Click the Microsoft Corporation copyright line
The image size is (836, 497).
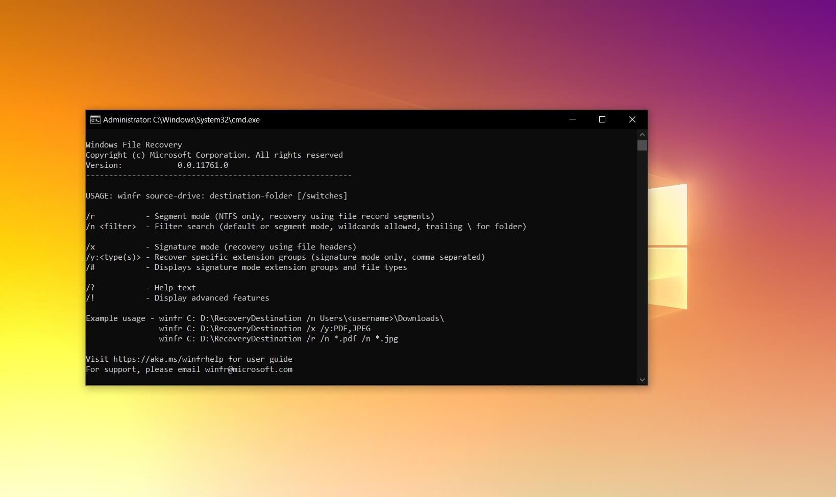214,155
